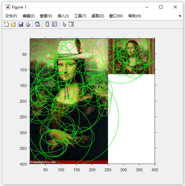185x186 pixels.
Task: Print the figure with the printer icon
Action: pos(28,24)
